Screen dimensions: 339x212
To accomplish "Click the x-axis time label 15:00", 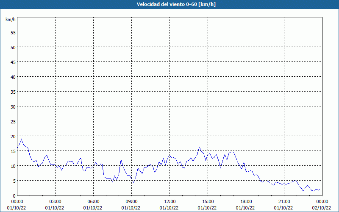I will point(208,202).
